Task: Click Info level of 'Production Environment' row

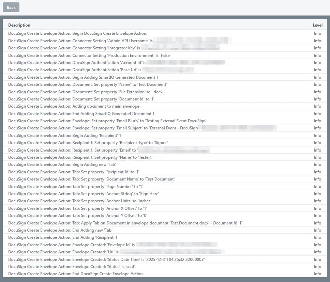Action: (x=317, y=55)
